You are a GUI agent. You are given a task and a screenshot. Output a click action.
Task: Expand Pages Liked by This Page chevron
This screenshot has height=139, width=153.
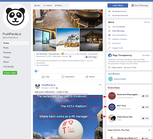coord(149,130)
